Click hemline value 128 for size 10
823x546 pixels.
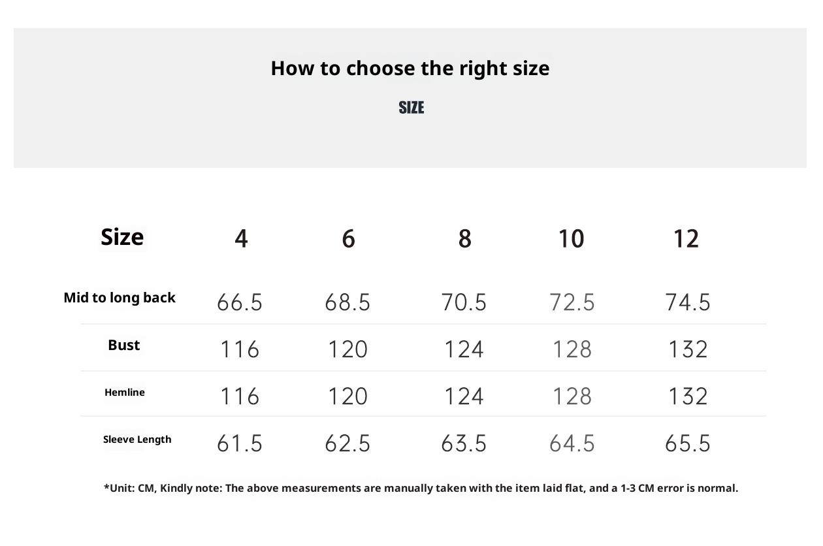(x=572, y=396)
